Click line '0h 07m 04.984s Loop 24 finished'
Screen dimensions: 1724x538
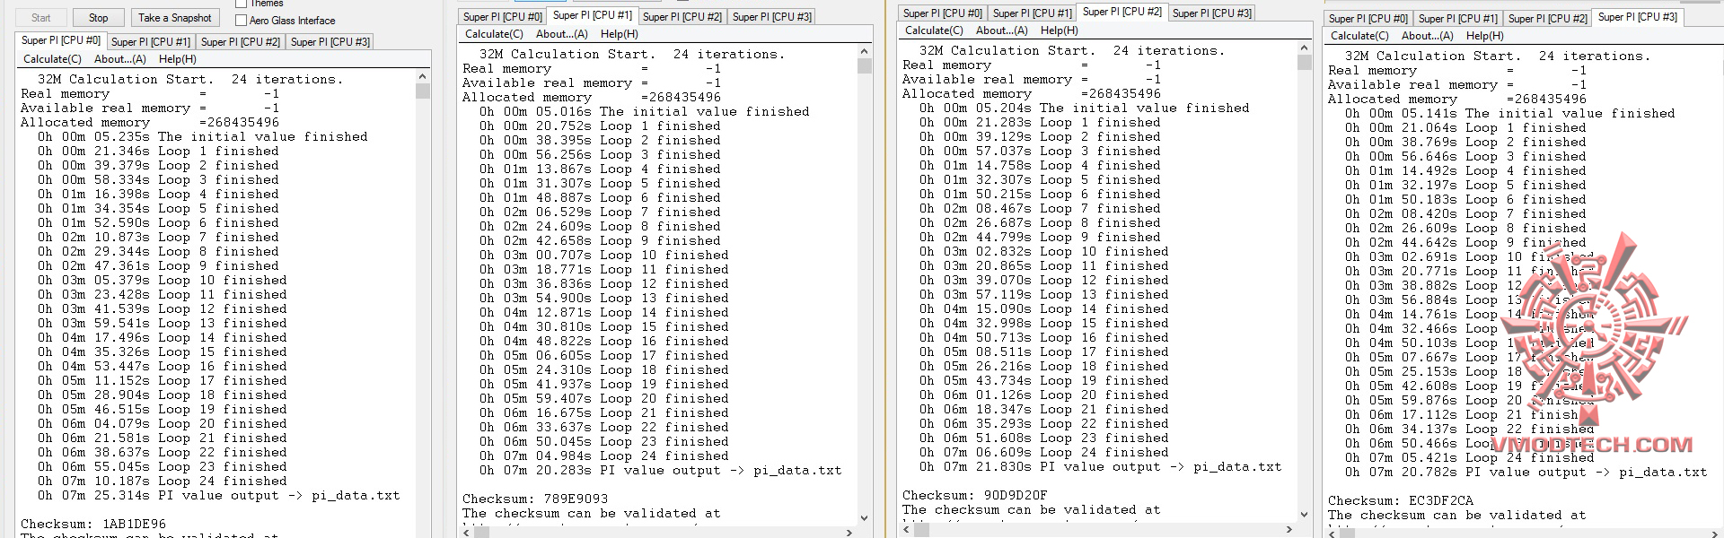pos(604,456)
